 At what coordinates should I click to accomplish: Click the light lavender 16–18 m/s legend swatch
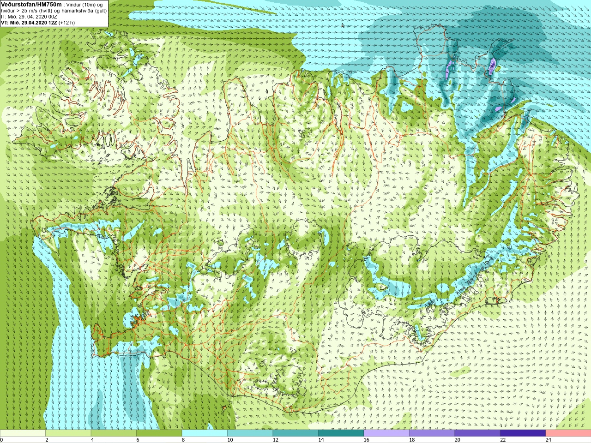(x=386, y=433)
